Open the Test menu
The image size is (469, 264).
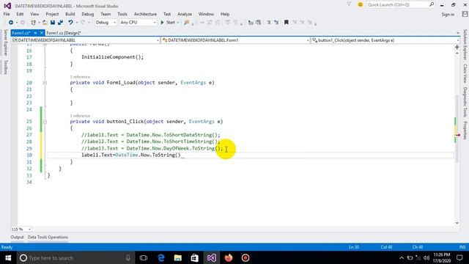click(167, 14)
